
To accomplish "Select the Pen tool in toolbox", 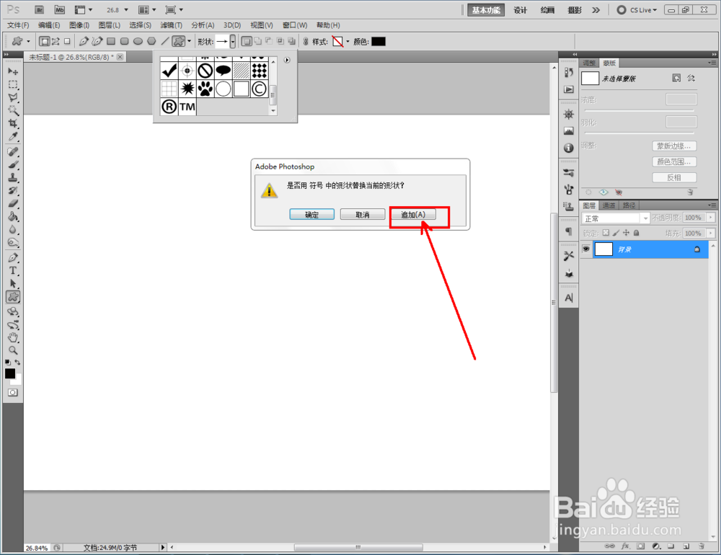I will 13,257.
